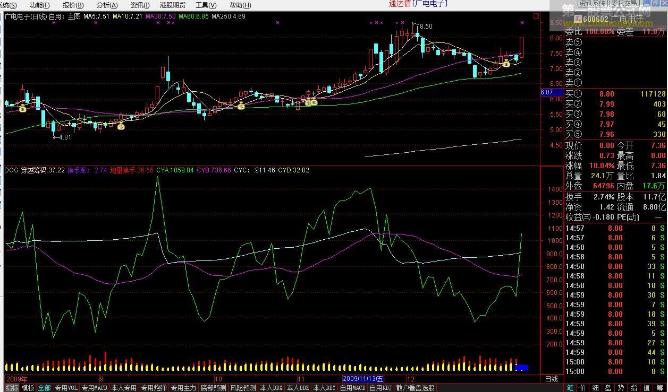Click the MA5:7.51 indicator label
The image size is (668, 392).
[x=96, y=16]
